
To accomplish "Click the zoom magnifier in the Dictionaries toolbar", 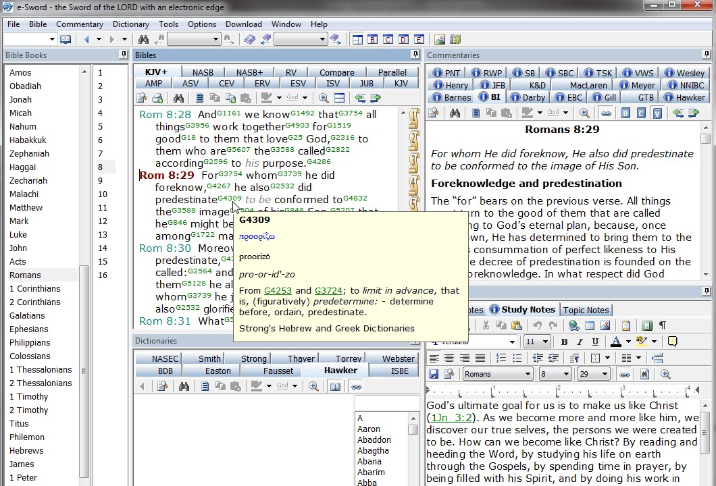I will click(x=313, y=387).
